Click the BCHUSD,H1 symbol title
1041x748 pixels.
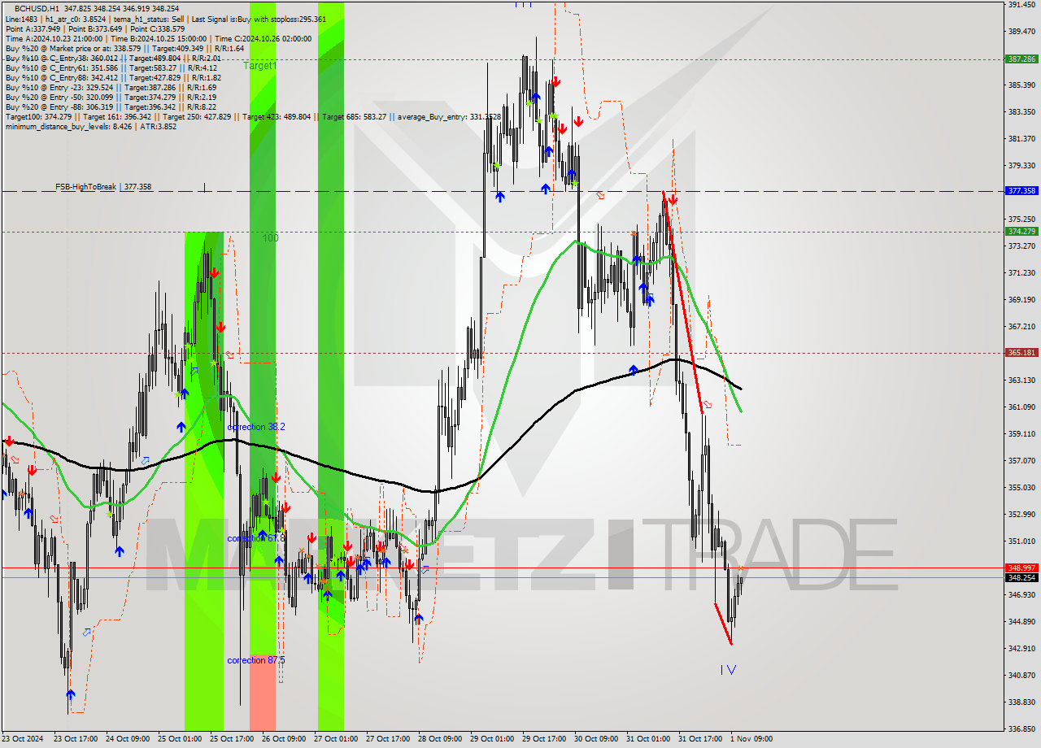click(36, 8)
